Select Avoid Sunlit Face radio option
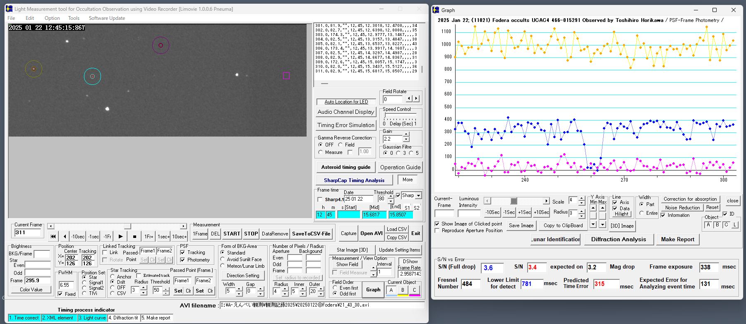The width and height of the screenshot is (746, 324). (223, 259)
